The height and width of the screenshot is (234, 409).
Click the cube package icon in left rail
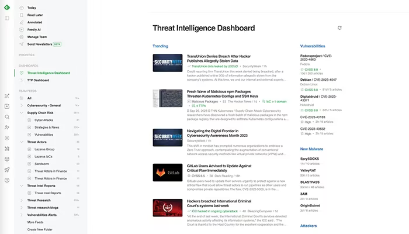pos(7,159)
